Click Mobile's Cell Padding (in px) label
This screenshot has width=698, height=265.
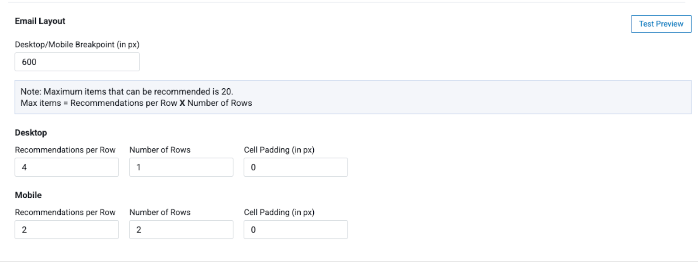(279, 212)
